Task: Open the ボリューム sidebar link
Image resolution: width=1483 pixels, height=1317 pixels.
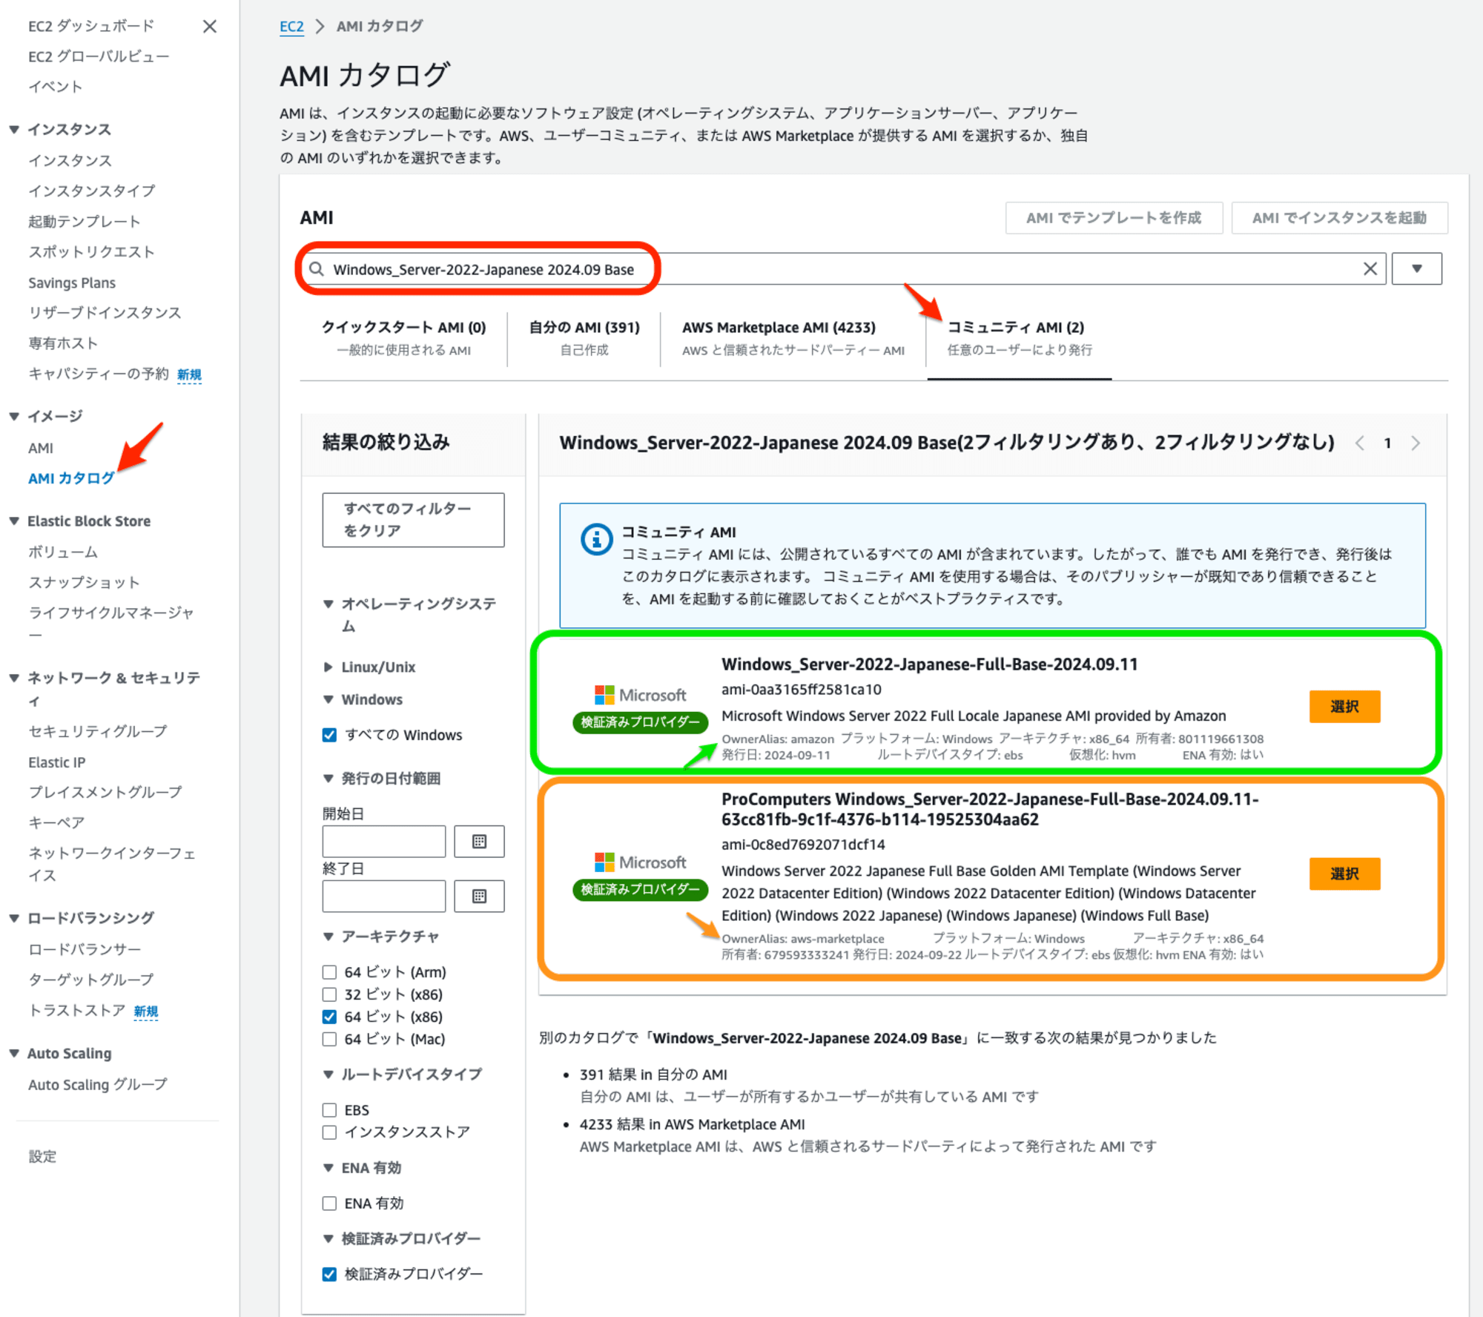Action: (x=63, y=552)
